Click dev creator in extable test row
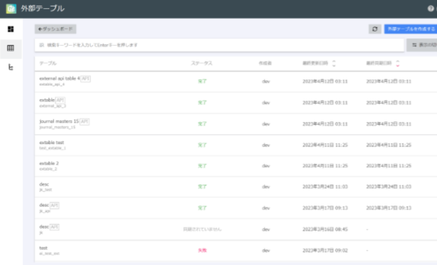437x265 pixels. click(266, 145)
